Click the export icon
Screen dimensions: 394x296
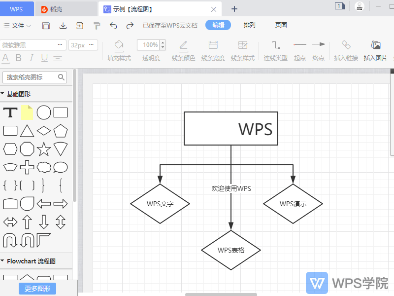point(80,26)
